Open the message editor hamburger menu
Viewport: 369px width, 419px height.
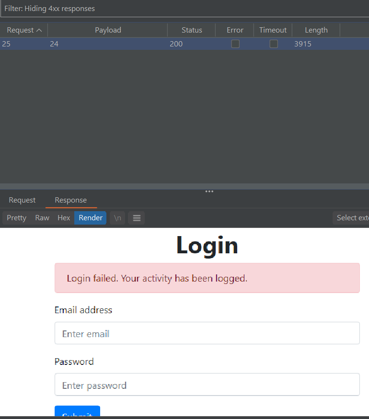(x=137, y=218)
